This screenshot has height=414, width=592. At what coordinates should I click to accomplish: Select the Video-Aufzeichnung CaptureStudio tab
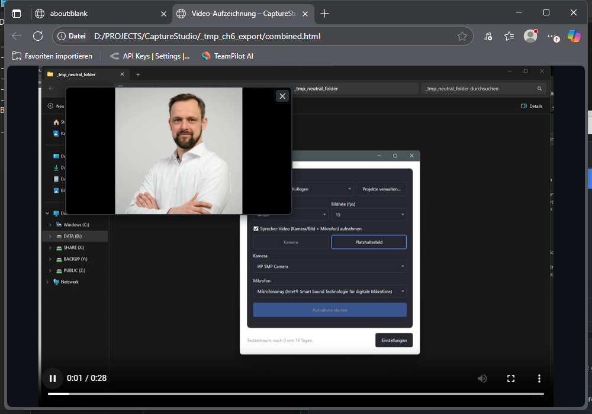pyautogui.click(x=242, y=14)
